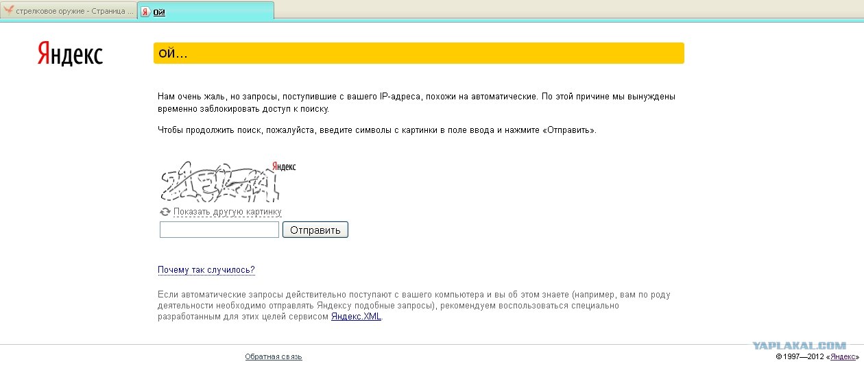Submit the captcha with the 'Отправить' button

pyautogui.click(x=315, y=230)
